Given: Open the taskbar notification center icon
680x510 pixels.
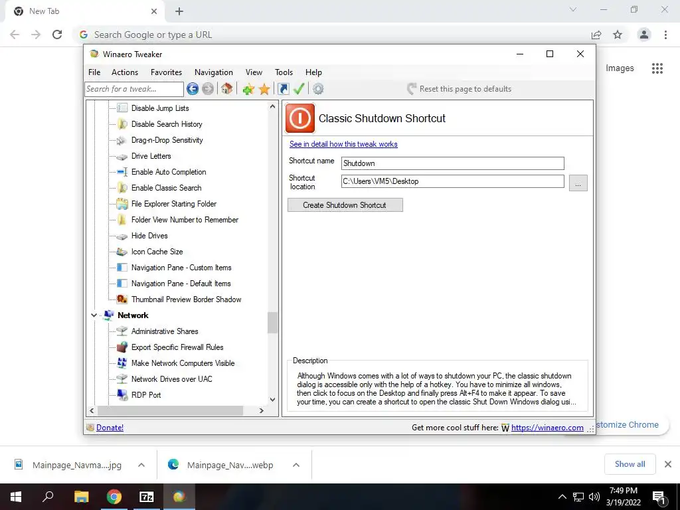Looking at the screenshot, I should point(659,497).
